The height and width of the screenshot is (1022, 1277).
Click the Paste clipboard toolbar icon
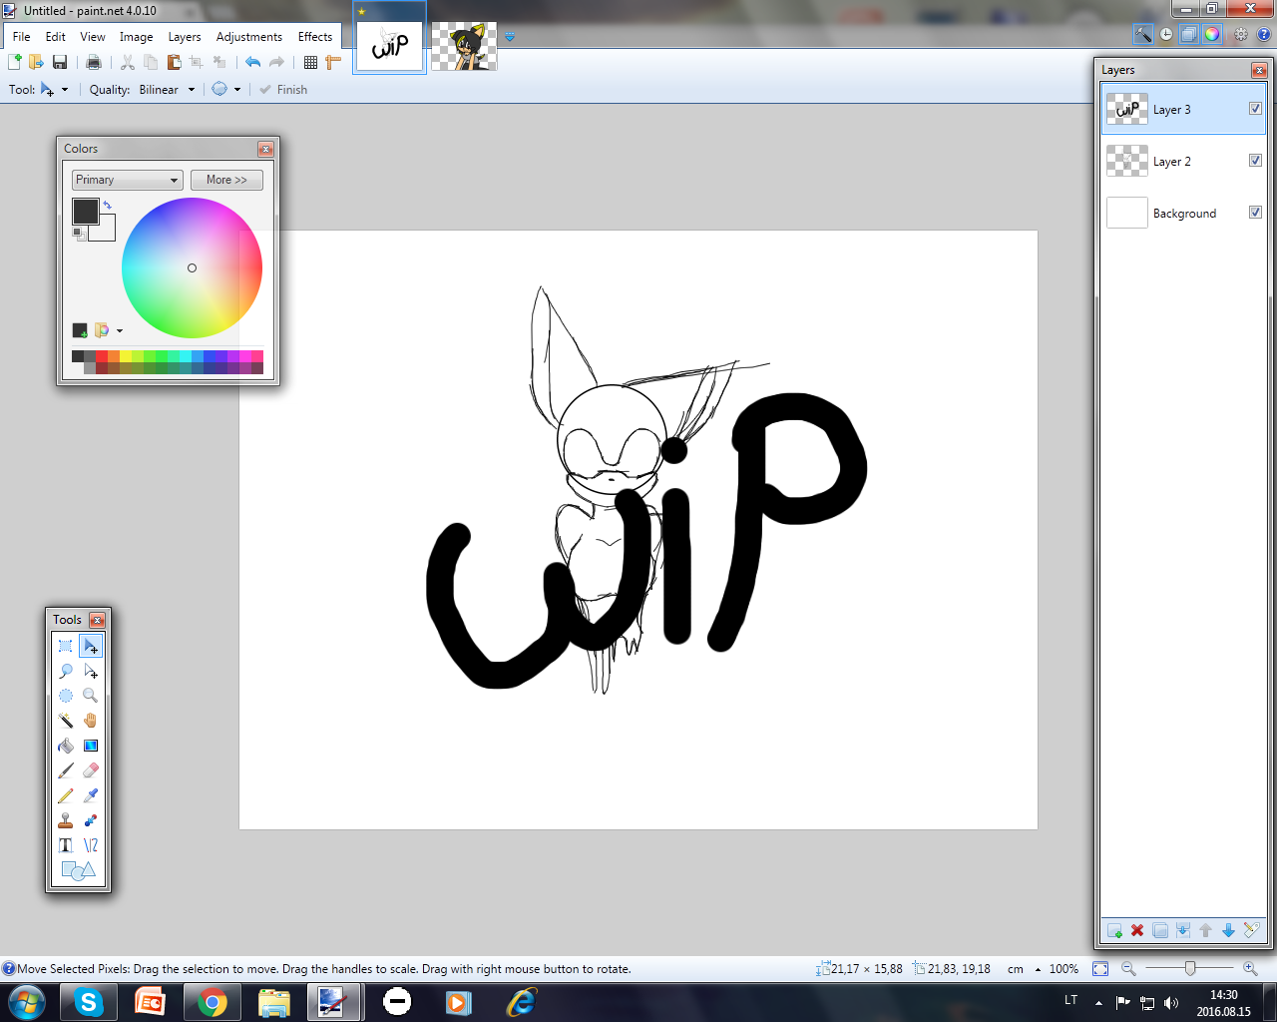[174, 62]
